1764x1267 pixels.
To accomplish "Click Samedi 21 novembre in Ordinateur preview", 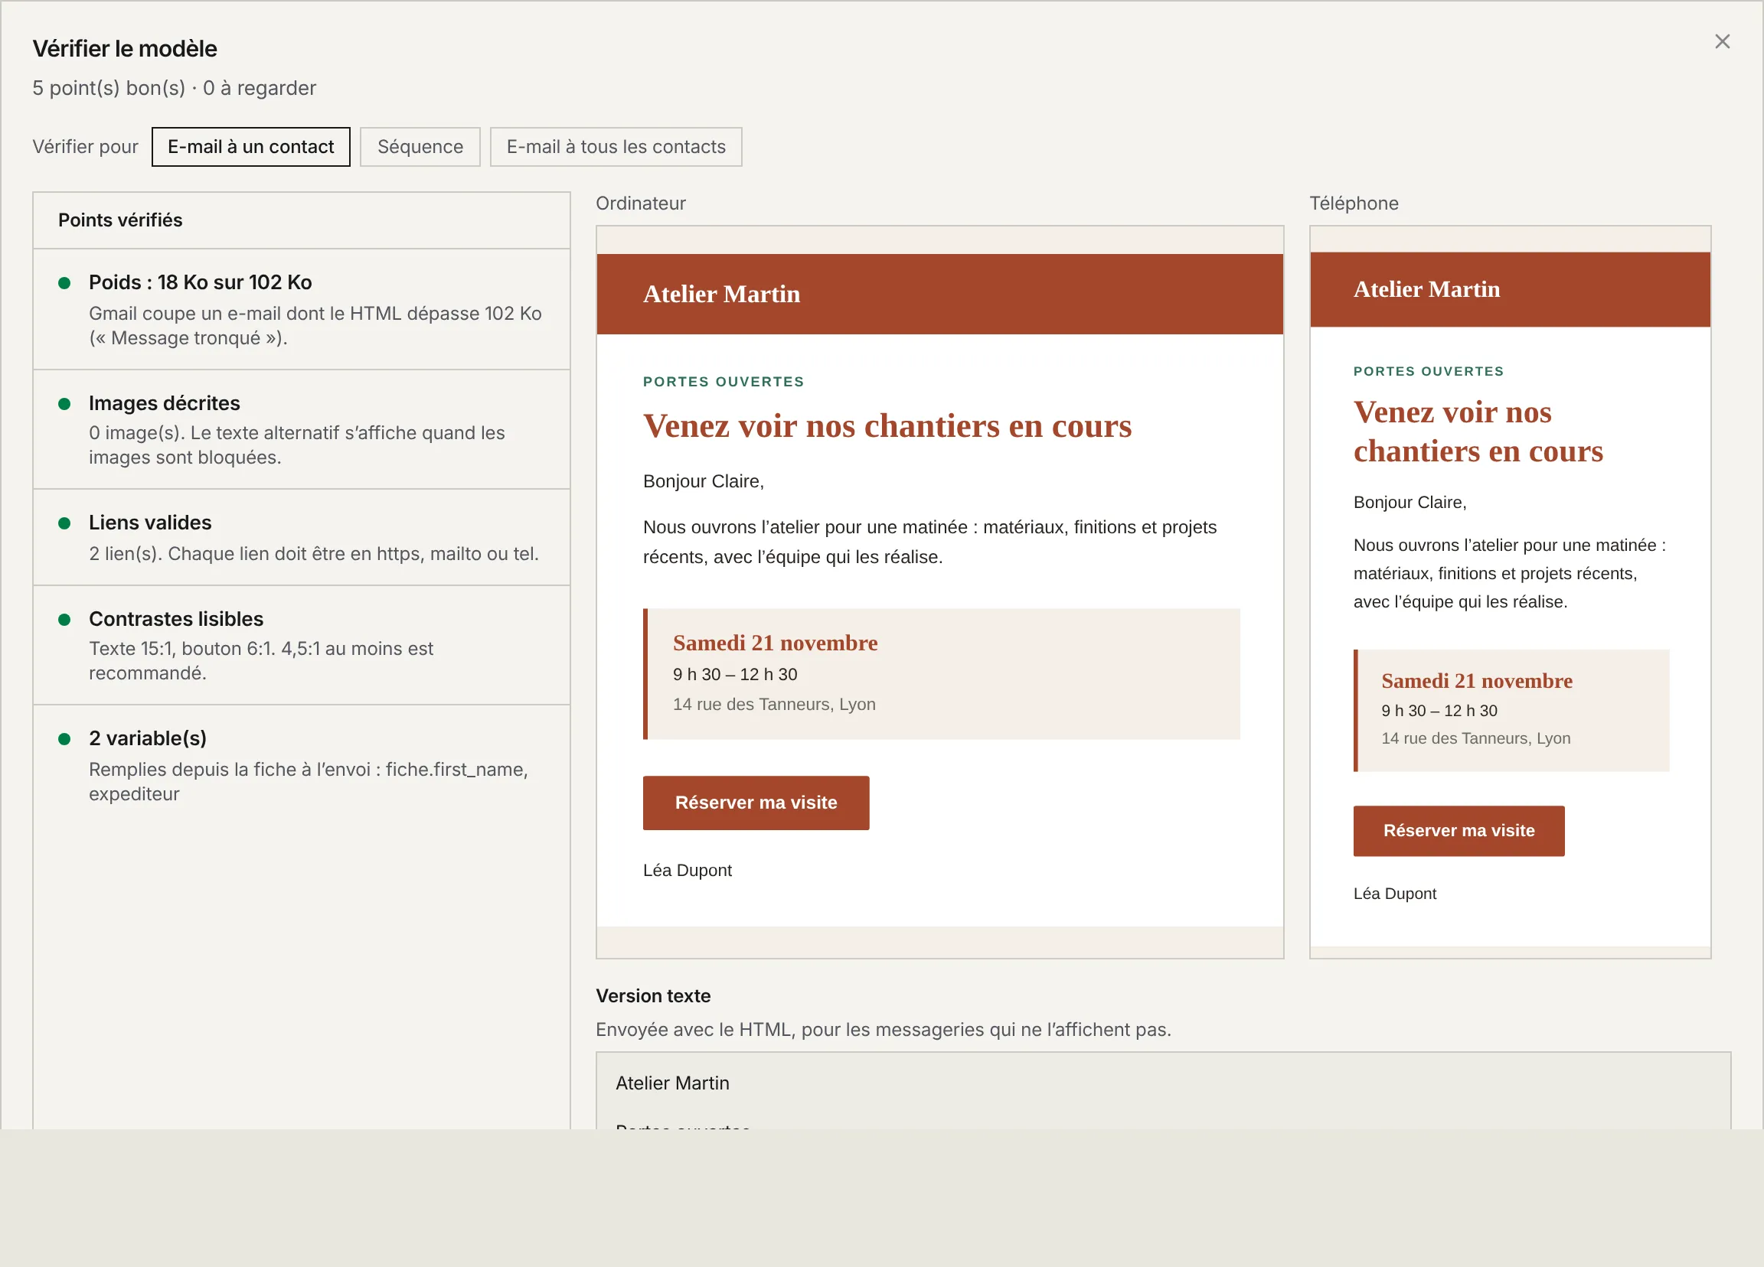I will 775,643.
